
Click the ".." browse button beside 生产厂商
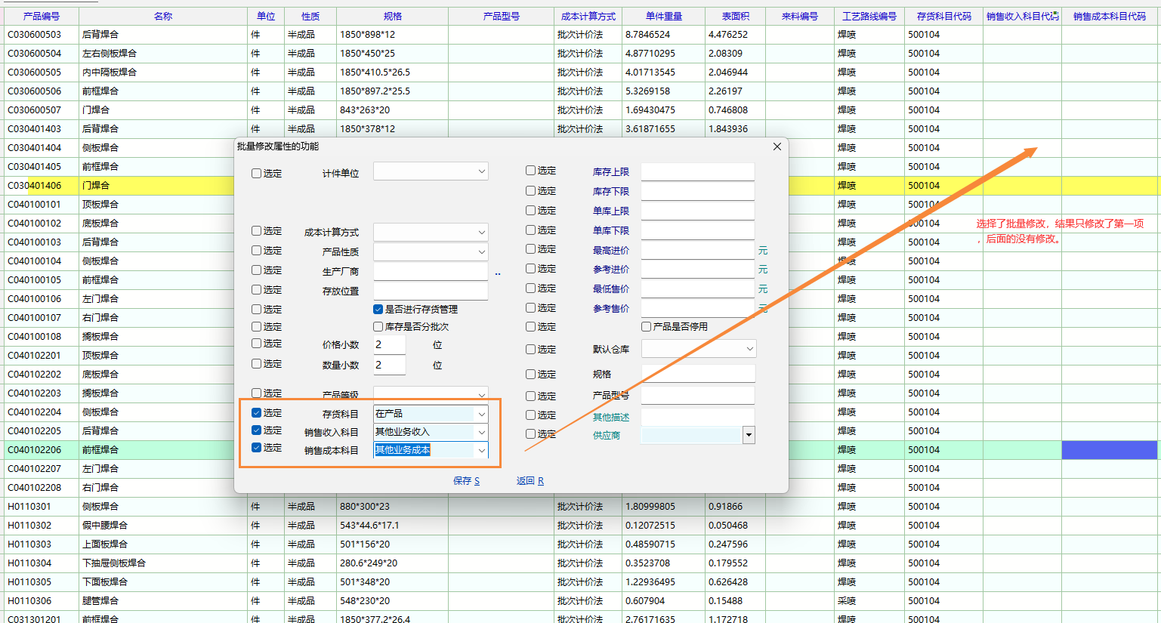(x=498, y=273)
